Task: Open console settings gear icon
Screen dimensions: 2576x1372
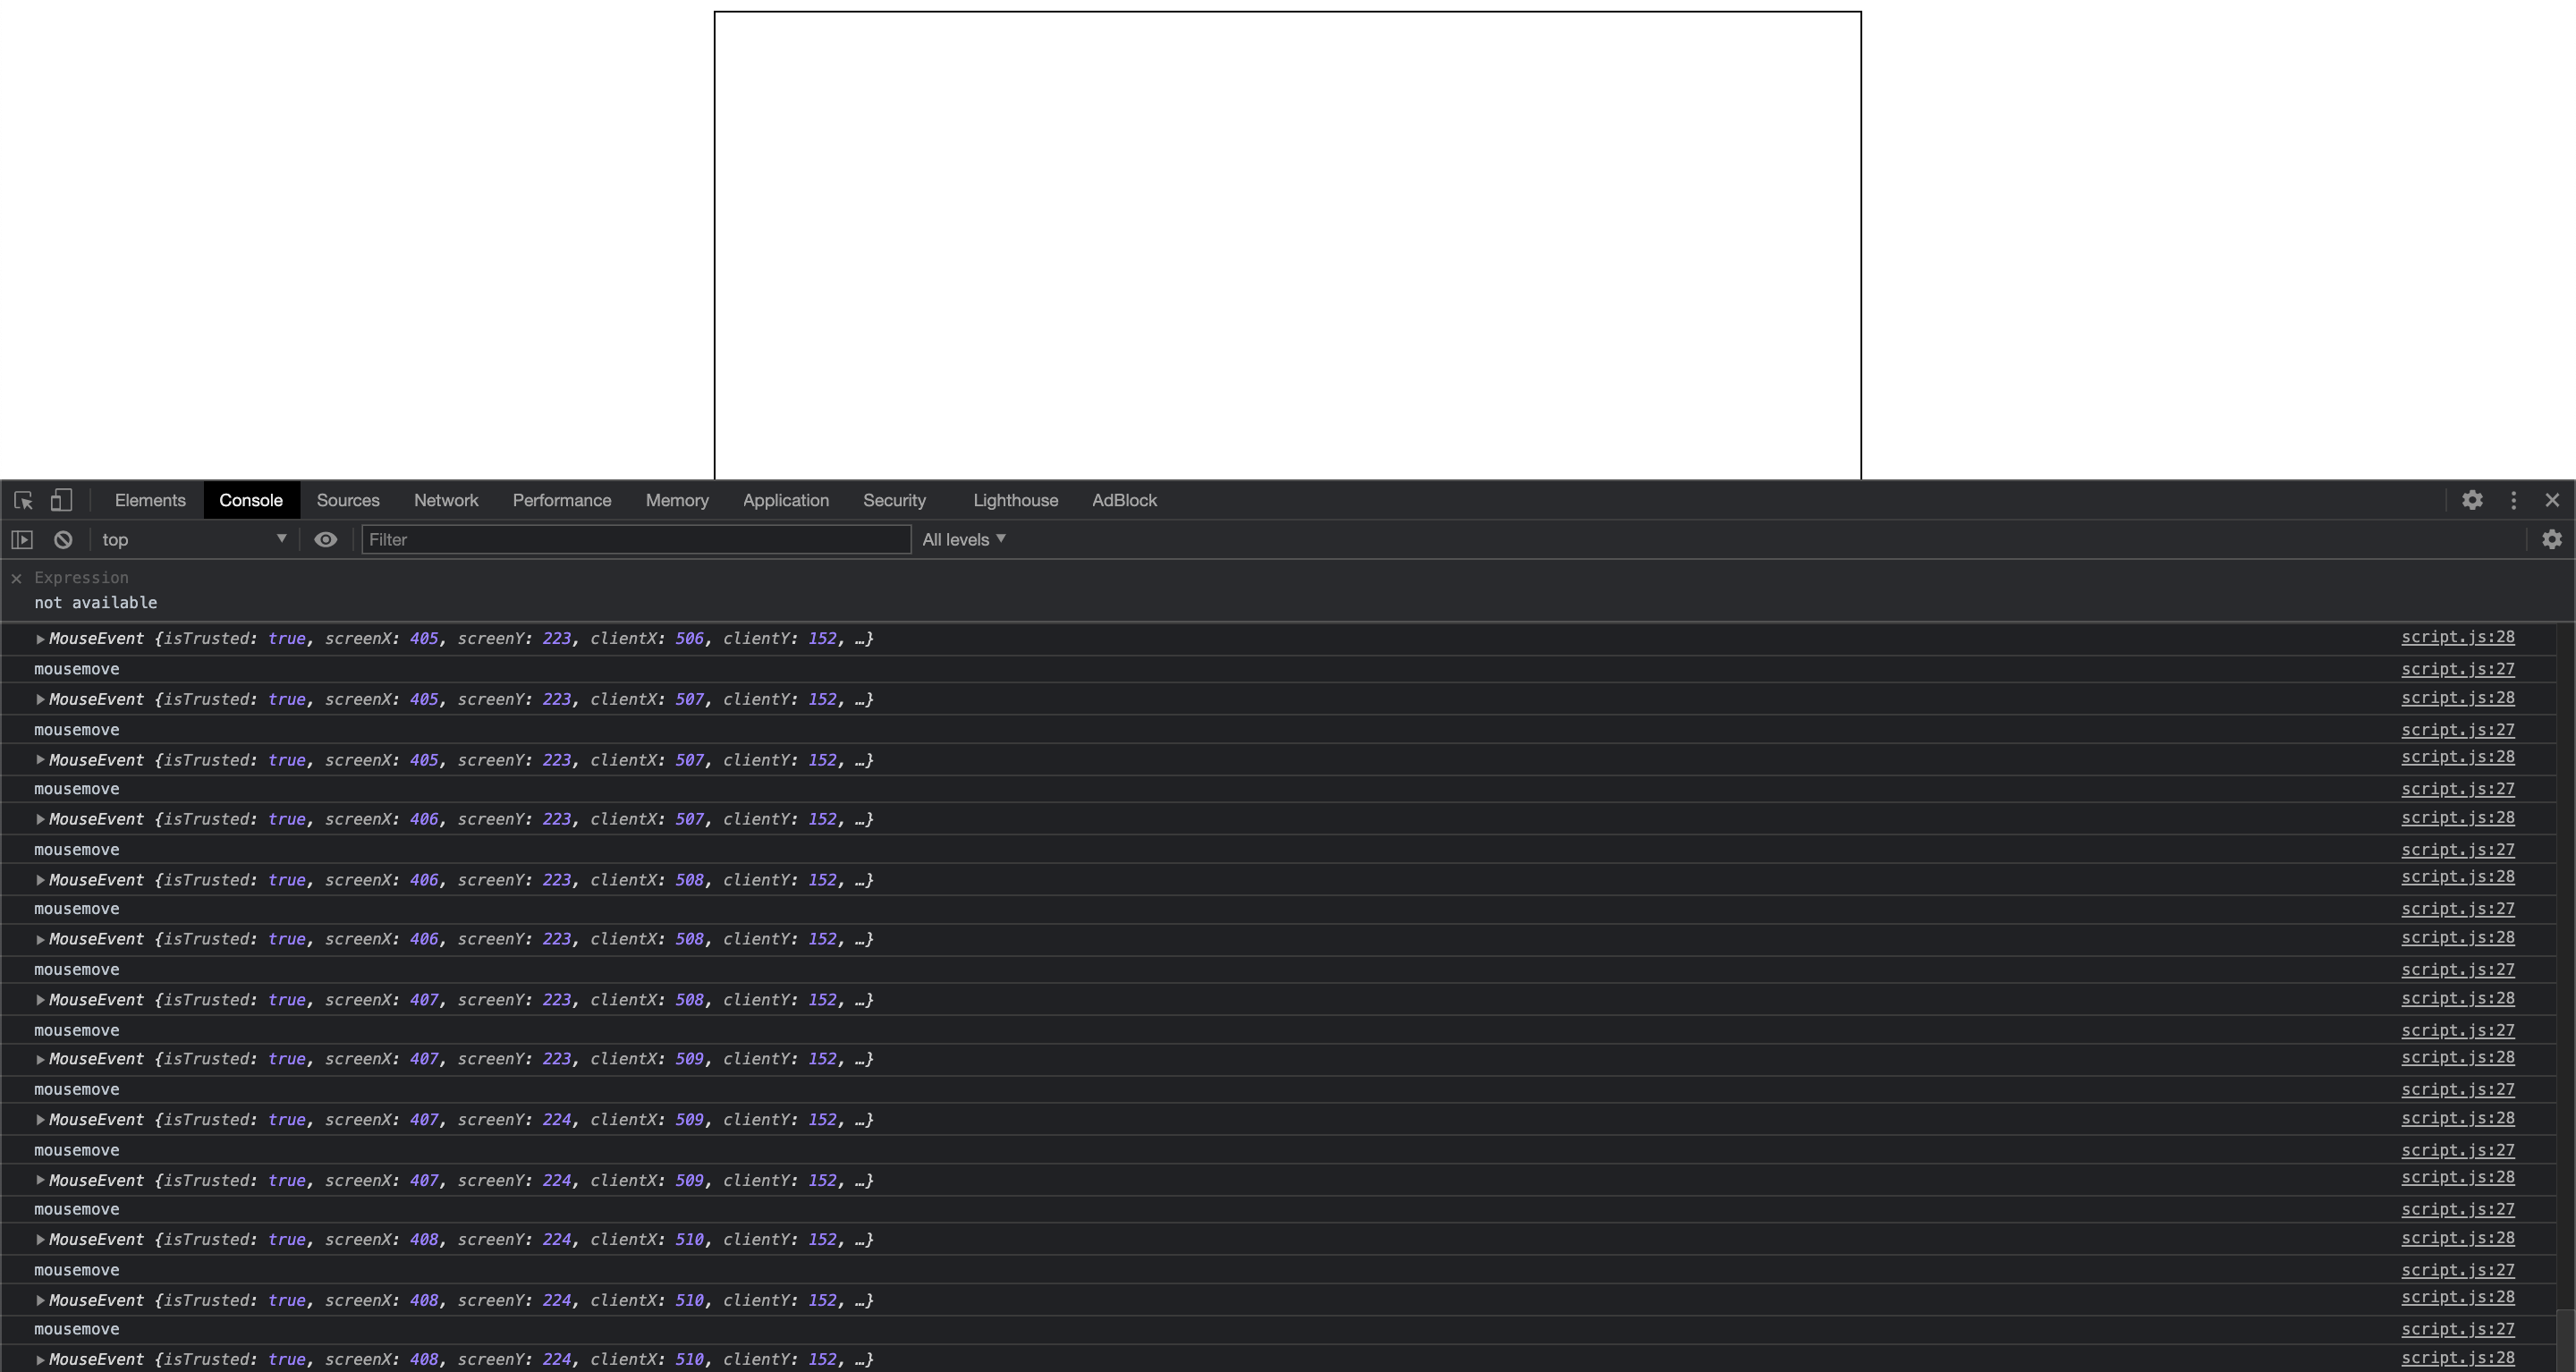Action: coord(2551,540)
